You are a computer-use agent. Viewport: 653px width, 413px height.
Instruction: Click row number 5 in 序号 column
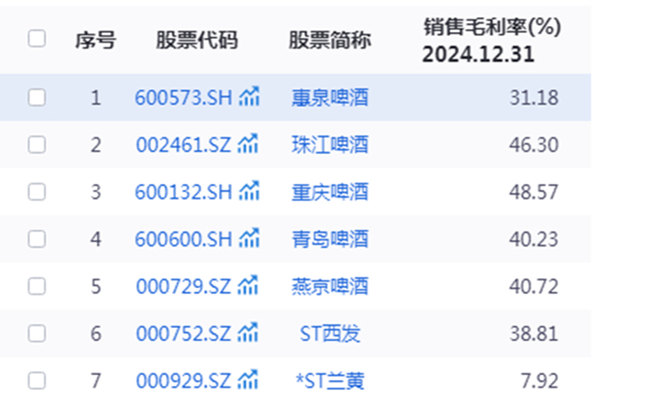tap(96, 286)
